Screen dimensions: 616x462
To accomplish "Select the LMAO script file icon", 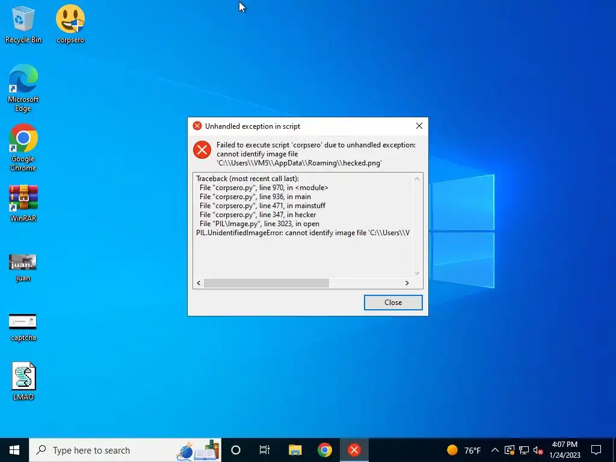I will (23, 381).
